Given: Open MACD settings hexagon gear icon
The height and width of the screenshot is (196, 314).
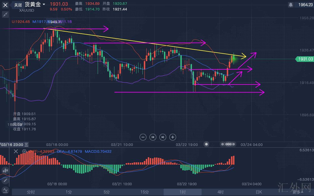Looking at the screenshot, I should coord(24,151).
